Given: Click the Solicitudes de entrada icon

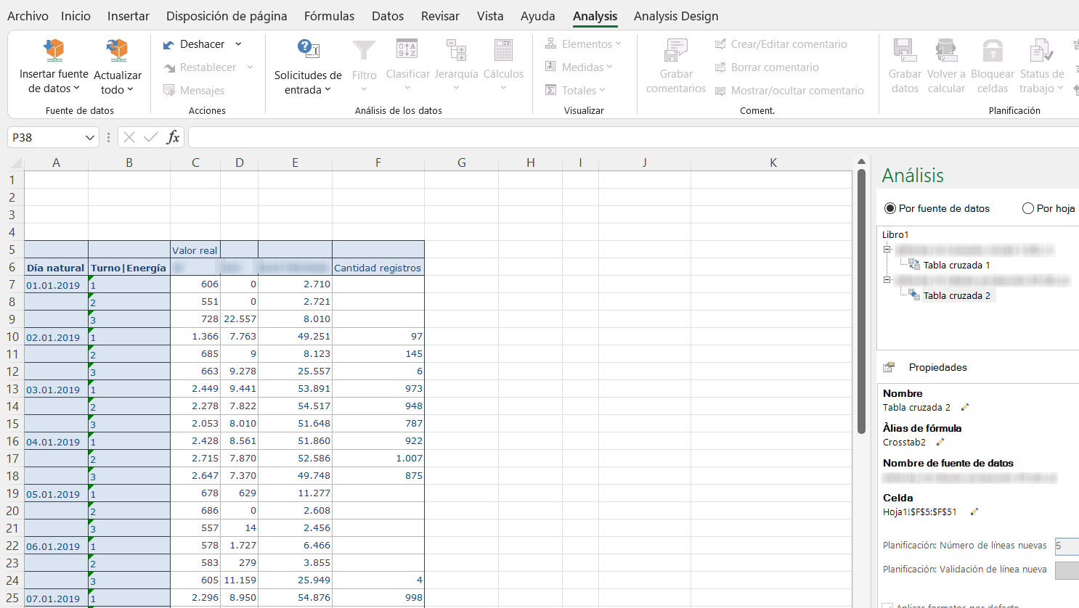Looking at the screenshot, I should [x=308, y=49].
